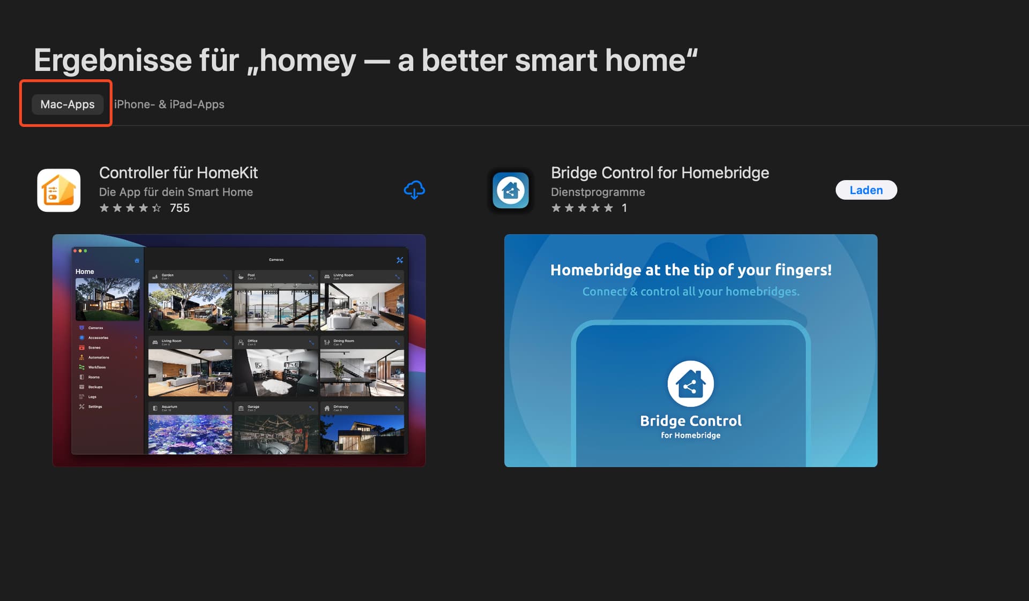Select the Mac-Apps tab

68,104
